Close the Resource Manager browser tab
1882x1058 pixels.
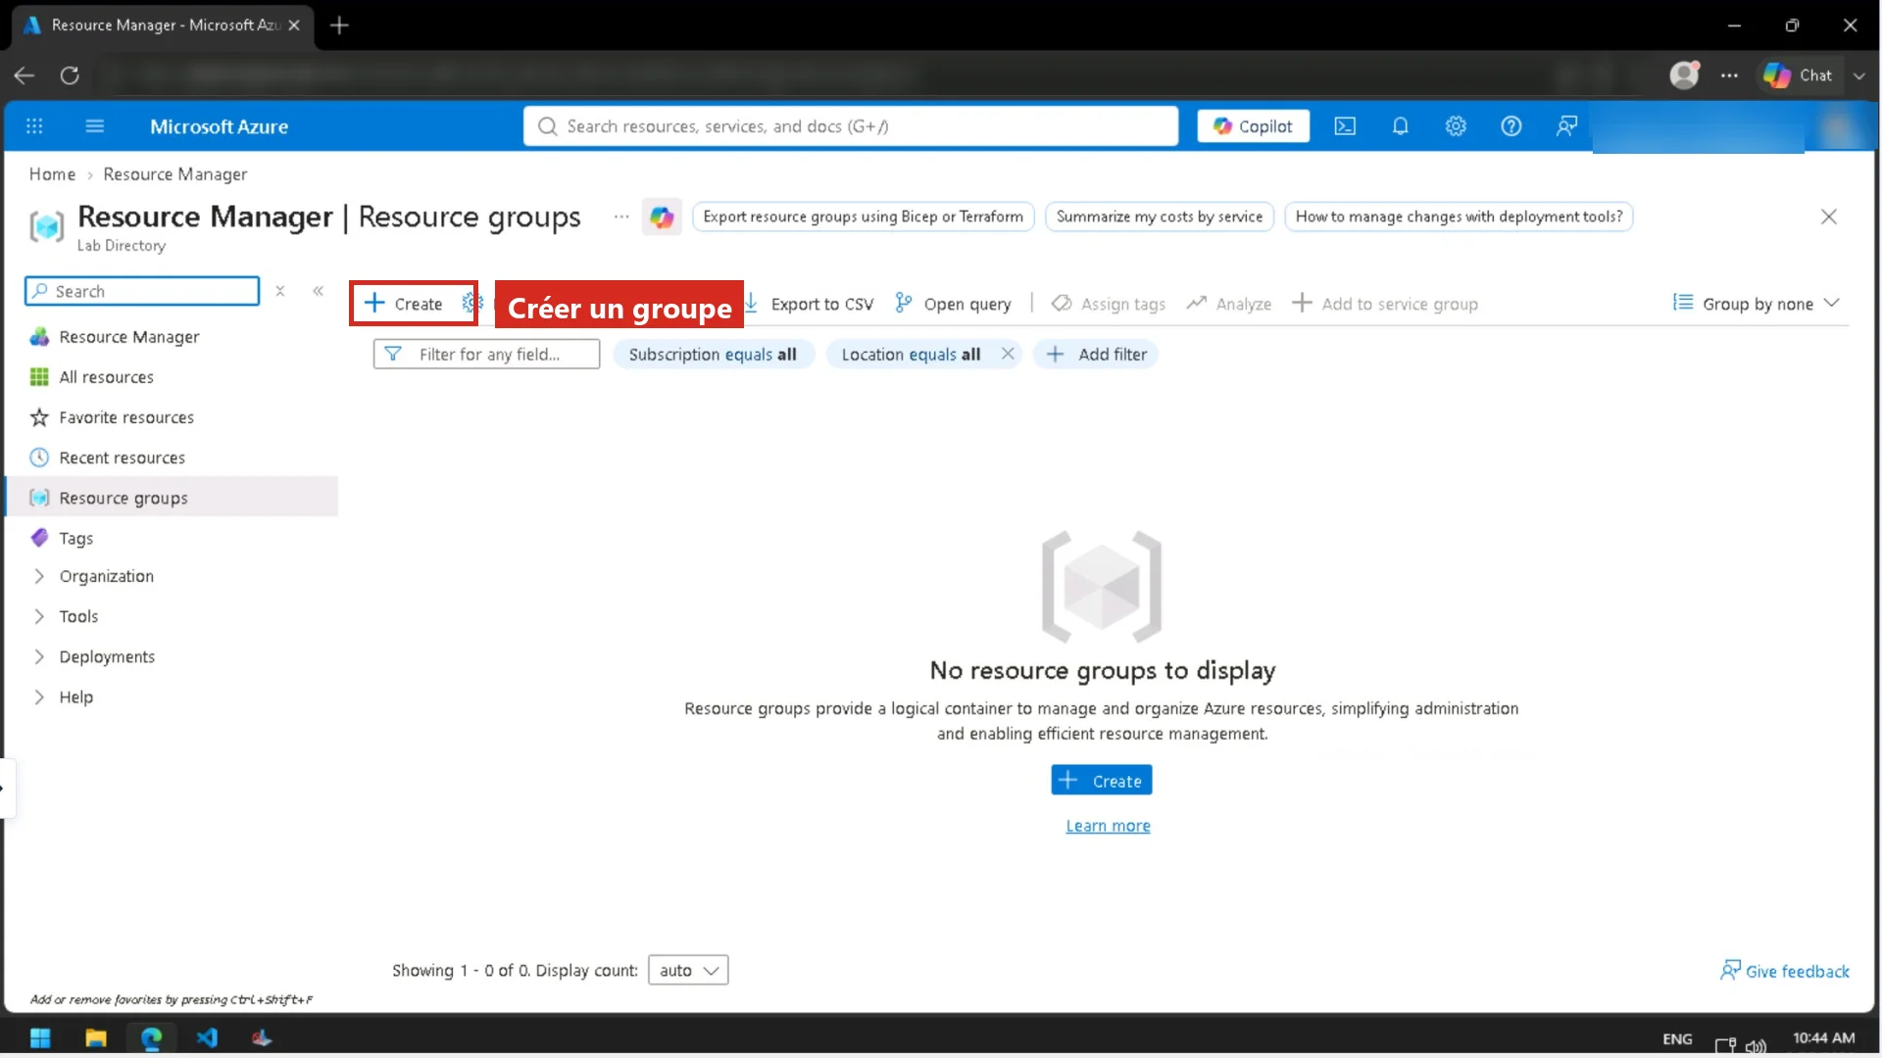click(x=294, y=25)
